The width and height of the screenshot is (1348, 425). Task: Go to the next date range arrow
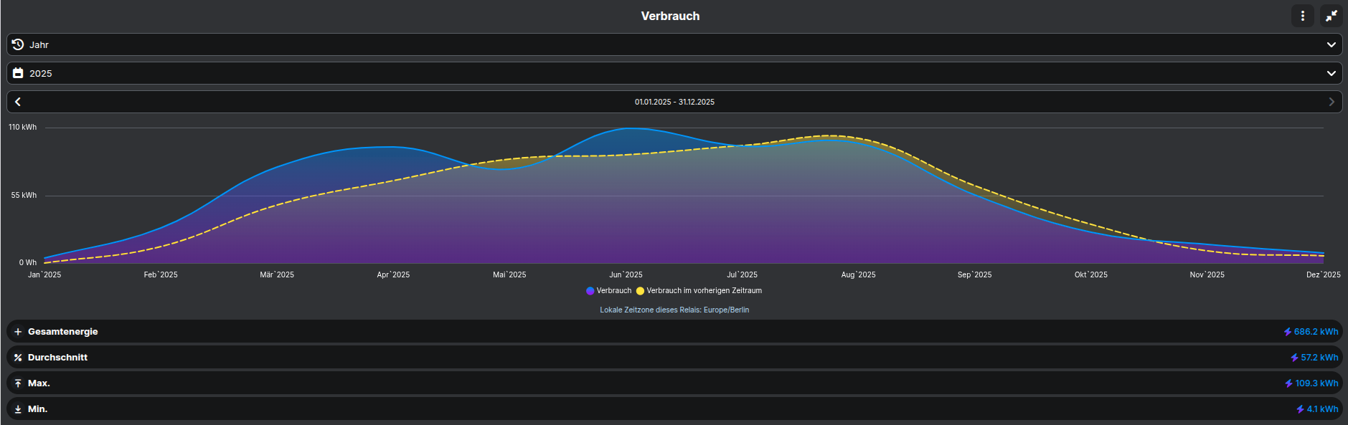(1331, 102)
